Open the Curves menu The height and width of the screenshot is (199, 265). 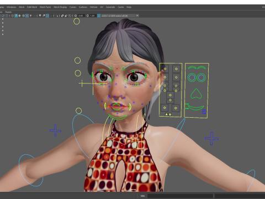click(73, 7)
